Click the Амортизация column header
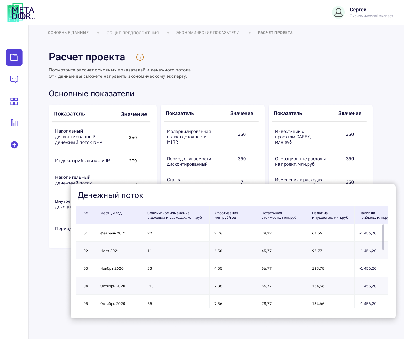The height and width of the screenshot is (339, 404). pos(233,215)
